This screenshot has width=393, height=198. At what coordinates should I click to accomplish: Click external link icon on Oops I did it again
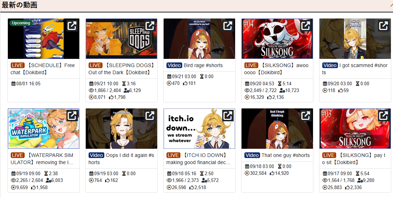[x=150, y=116]
